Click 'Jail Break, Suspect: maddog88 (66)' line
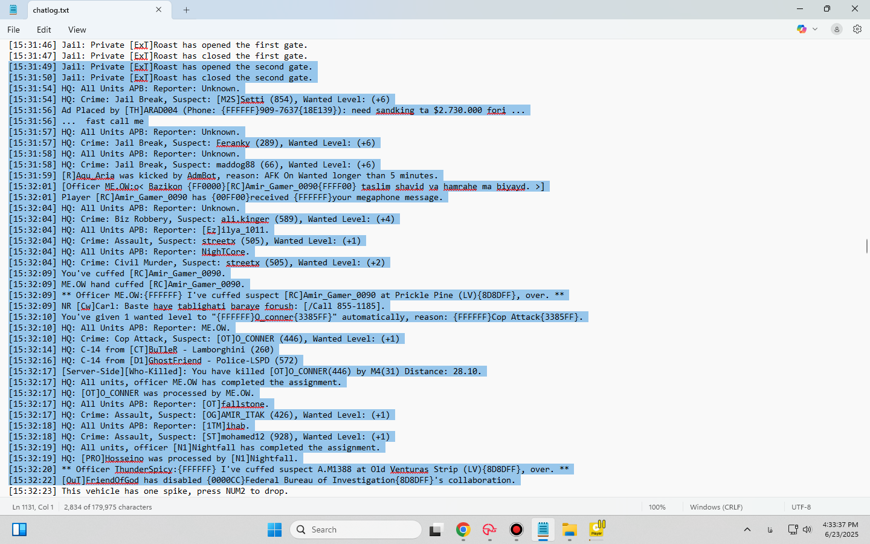This screenshot has width=870, height=544. (192, 164)
